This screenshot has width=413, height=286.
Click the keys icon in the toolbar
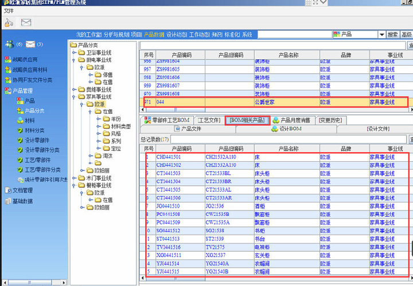click(8, 22)
